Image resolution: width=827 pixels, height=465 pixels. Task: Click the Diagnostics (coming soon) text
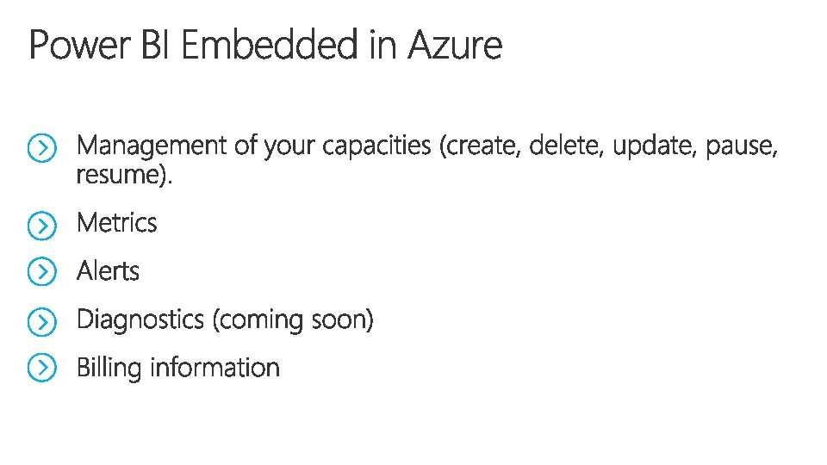point(225,320)
